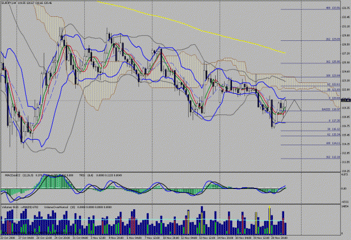Click the 7 Nov 12:00 time label
Screen dimensions: 351x240
pyautogui.click(x=152, y=238)
